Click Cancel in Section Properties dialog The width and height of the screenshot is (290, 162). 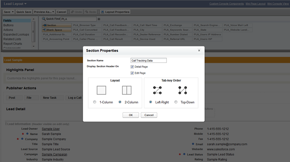coord(149,115)
